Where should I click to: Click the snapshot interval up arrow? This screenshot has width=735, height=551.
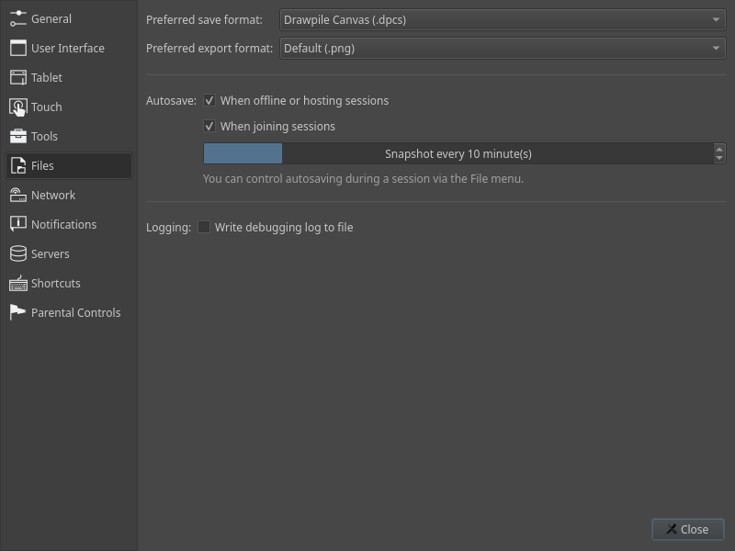click(x=719, y=149)
